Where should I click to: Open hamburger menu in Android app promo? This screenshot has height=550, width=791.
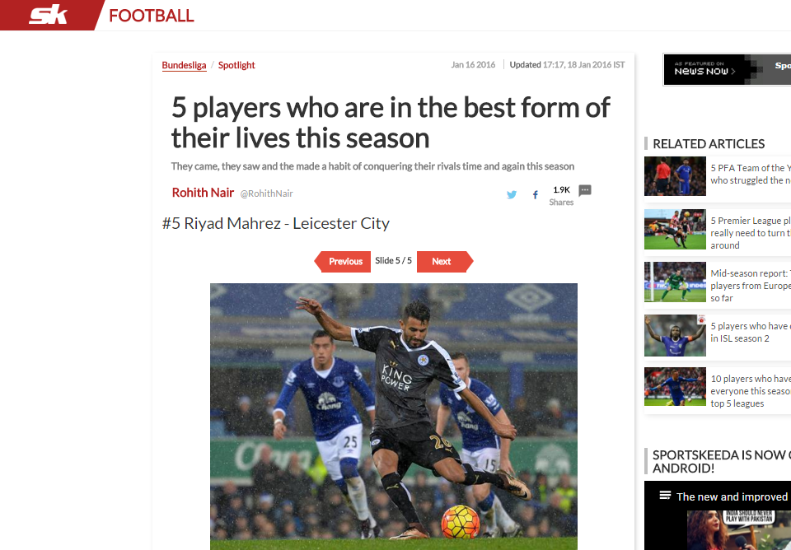point(665,496)
